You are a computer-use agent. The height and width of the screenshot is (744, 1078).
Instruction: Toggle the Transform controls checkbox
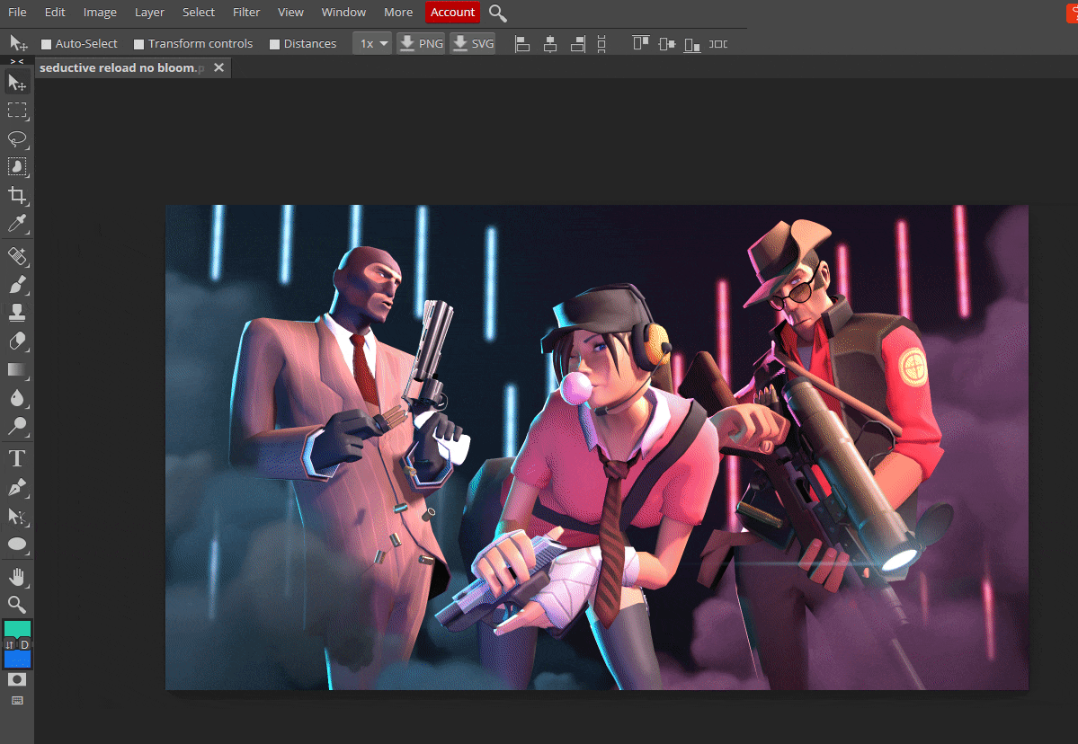point(139,44)
